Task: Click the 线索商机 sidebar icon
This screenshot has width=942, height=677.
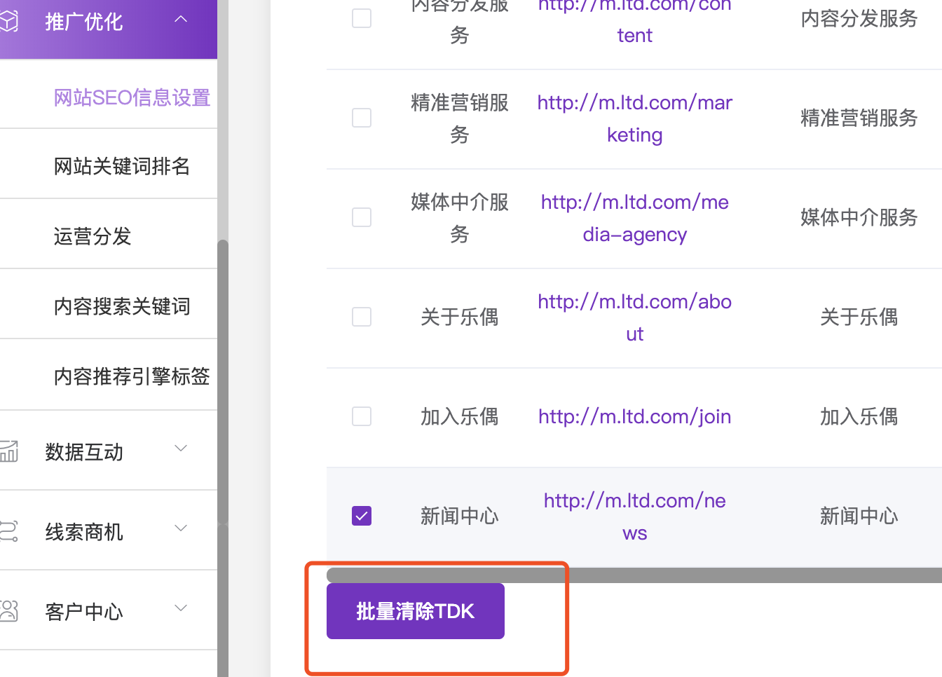Action: click(x=9, y=531)
